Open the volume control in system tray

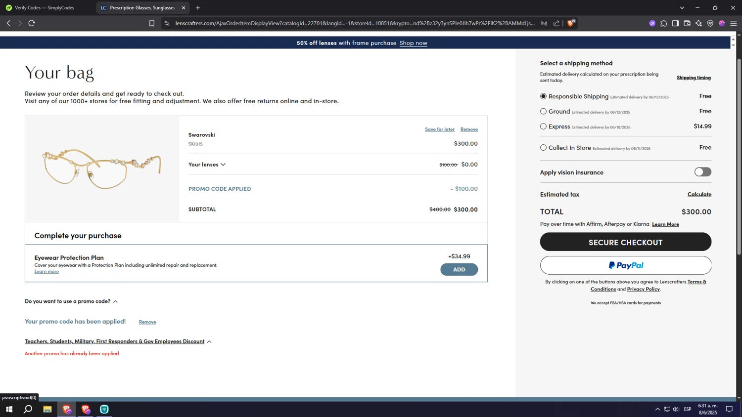pyautogui.click(x=676, y=409)
